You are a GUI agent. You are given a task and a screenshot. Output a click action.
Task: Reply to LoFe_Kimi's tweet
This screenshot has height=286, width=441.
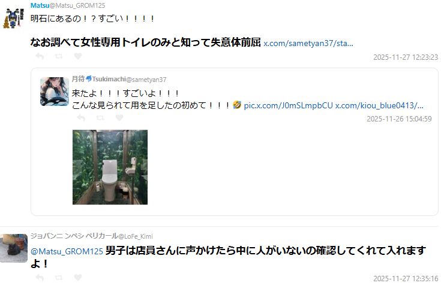(40, 278)
